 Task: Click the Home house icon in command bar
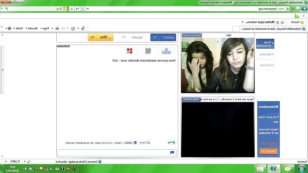83,28
